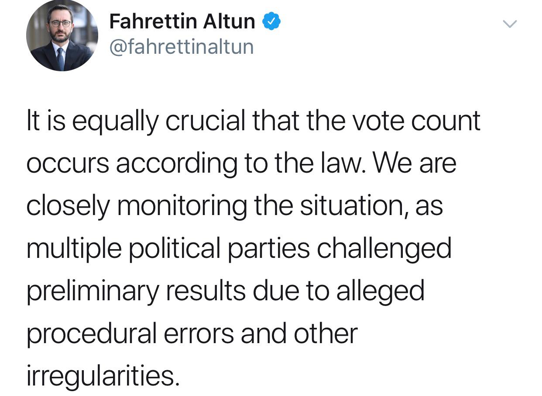542x396 pixels.
Task: Open the Fahrettin Altun display name
Action: point(182,21)
